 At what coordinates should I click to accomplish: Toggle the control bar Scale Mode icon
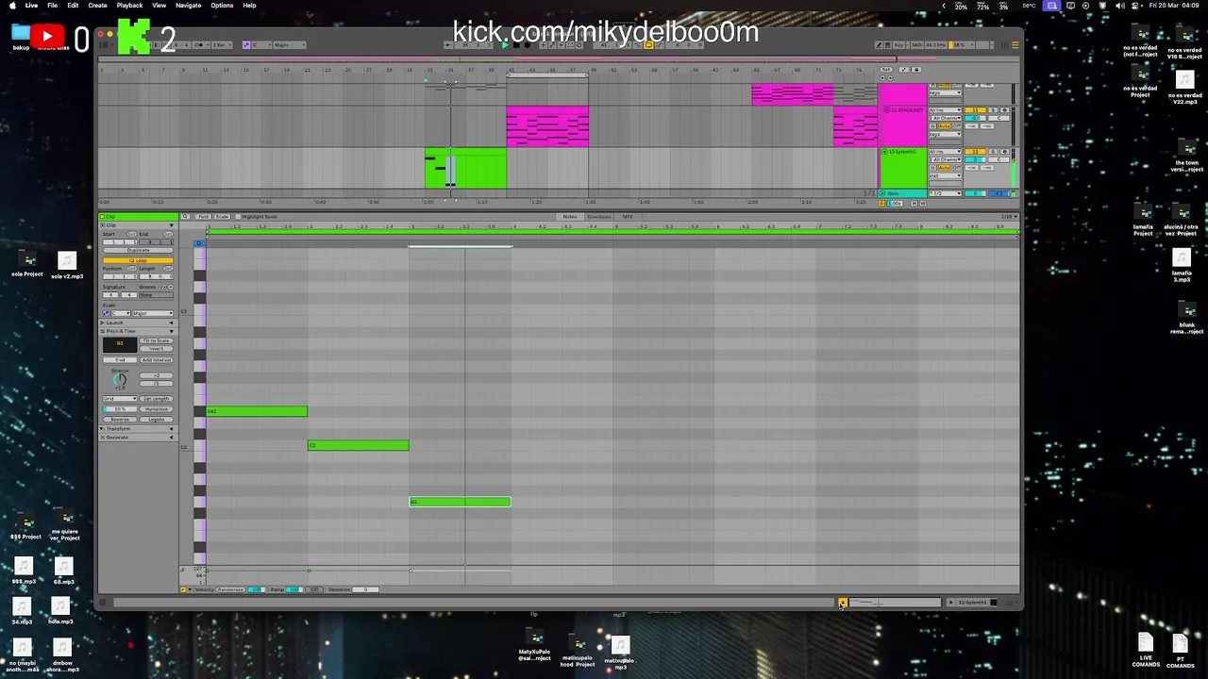246,44
